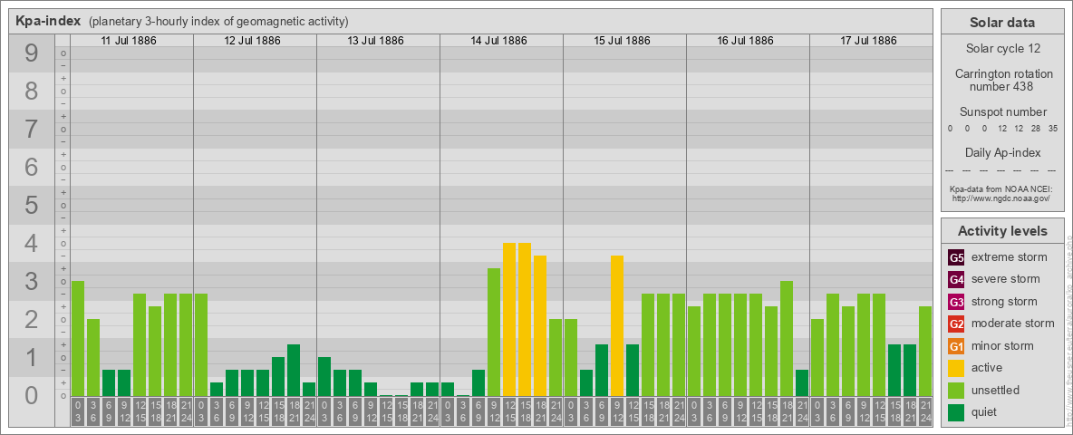Click the extreme storm legend label
1073x435 pixels.
[1010, 257]
